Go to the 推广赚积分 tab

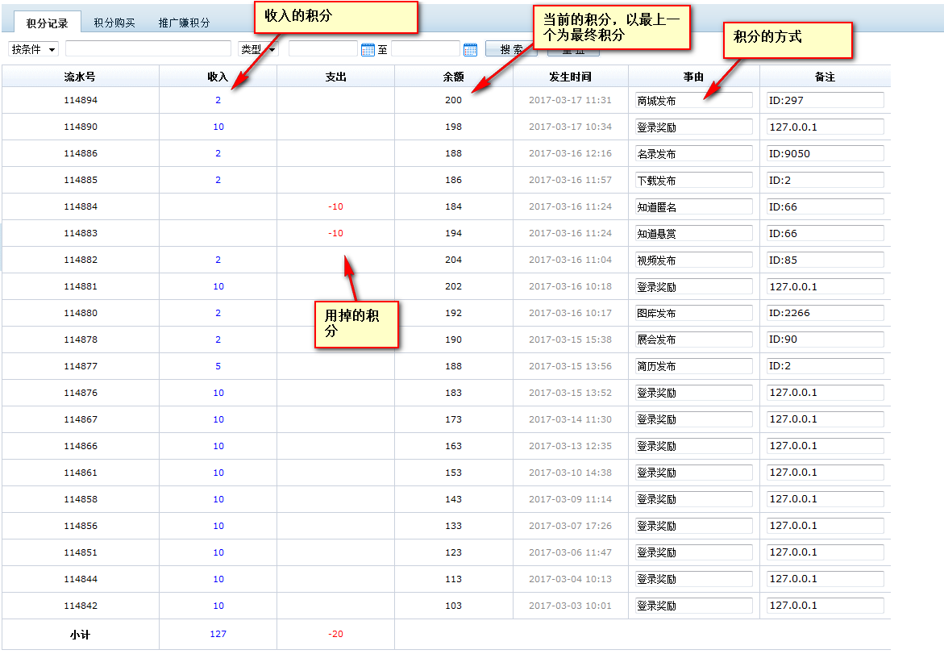pyautogui.click(x=184, y=23)
